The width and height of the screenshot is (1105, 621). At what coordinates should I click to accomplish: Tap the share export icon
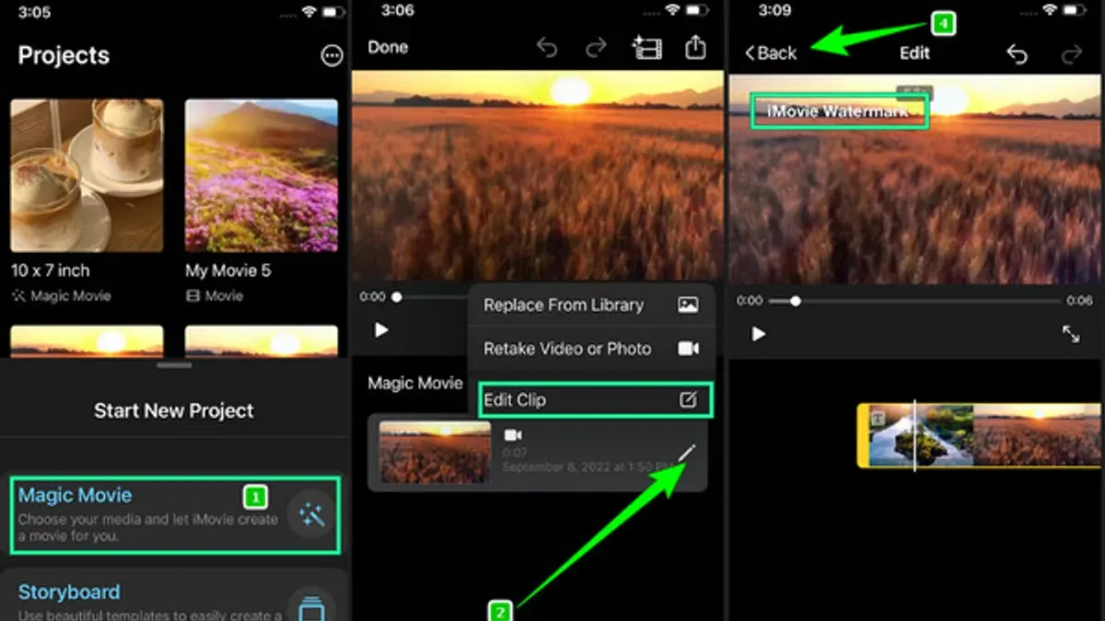pyautogui.click(x=695, y=46)
